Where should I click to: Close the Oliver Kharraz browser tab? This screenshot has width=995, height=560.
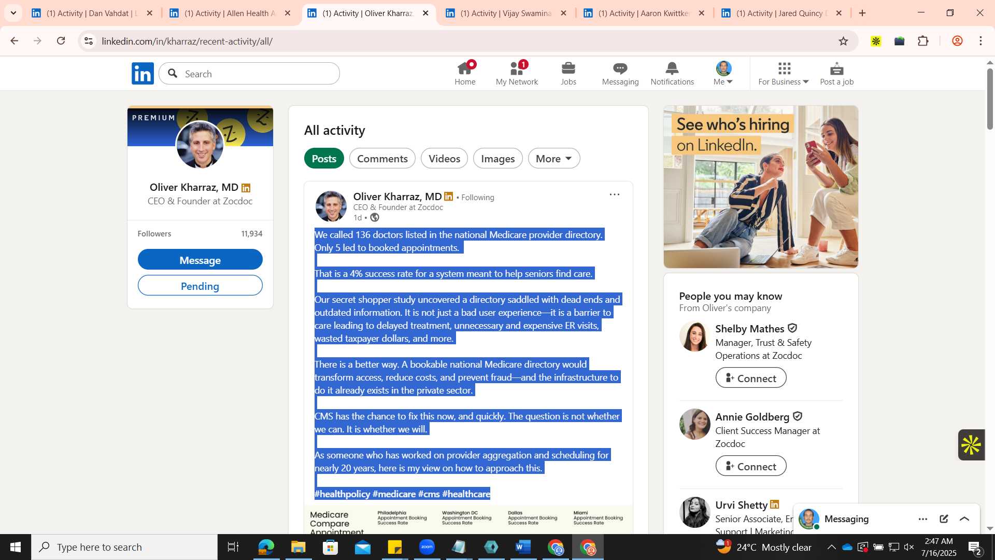pos(425,13)
